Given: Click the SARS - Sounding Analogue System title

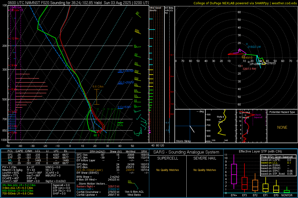Looking at the screenshot, I should click(186, 152).
